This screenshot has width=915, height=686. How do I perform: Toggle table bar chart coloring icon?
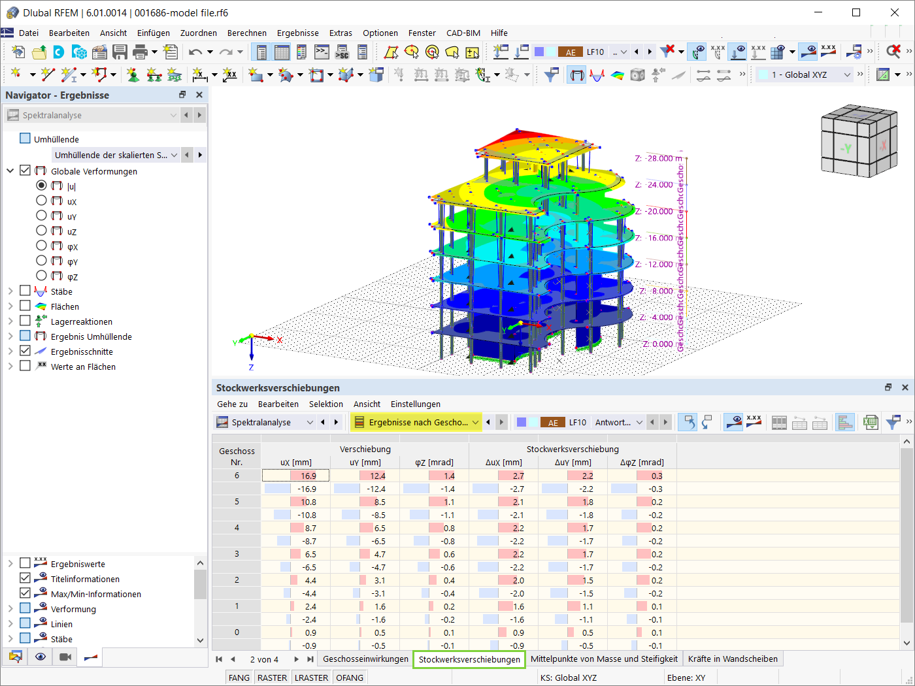pyautogui.click(x=845, y=423)
